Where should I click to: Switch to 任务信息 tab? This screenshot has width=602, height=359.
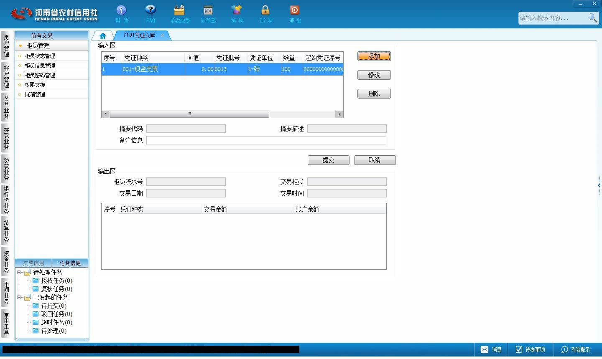70,263
